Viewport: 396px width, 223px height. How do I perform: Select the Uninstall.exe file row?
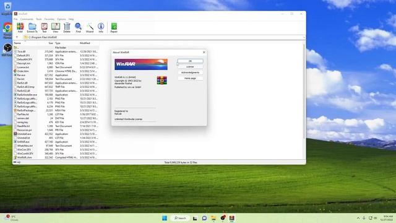56,134
